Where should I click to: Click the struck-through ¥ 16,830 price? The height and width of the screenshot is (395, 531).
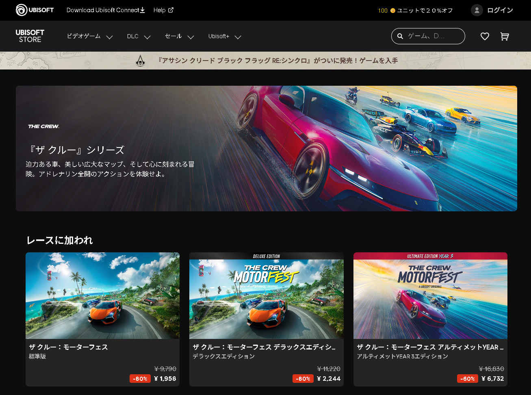(492, 369)
